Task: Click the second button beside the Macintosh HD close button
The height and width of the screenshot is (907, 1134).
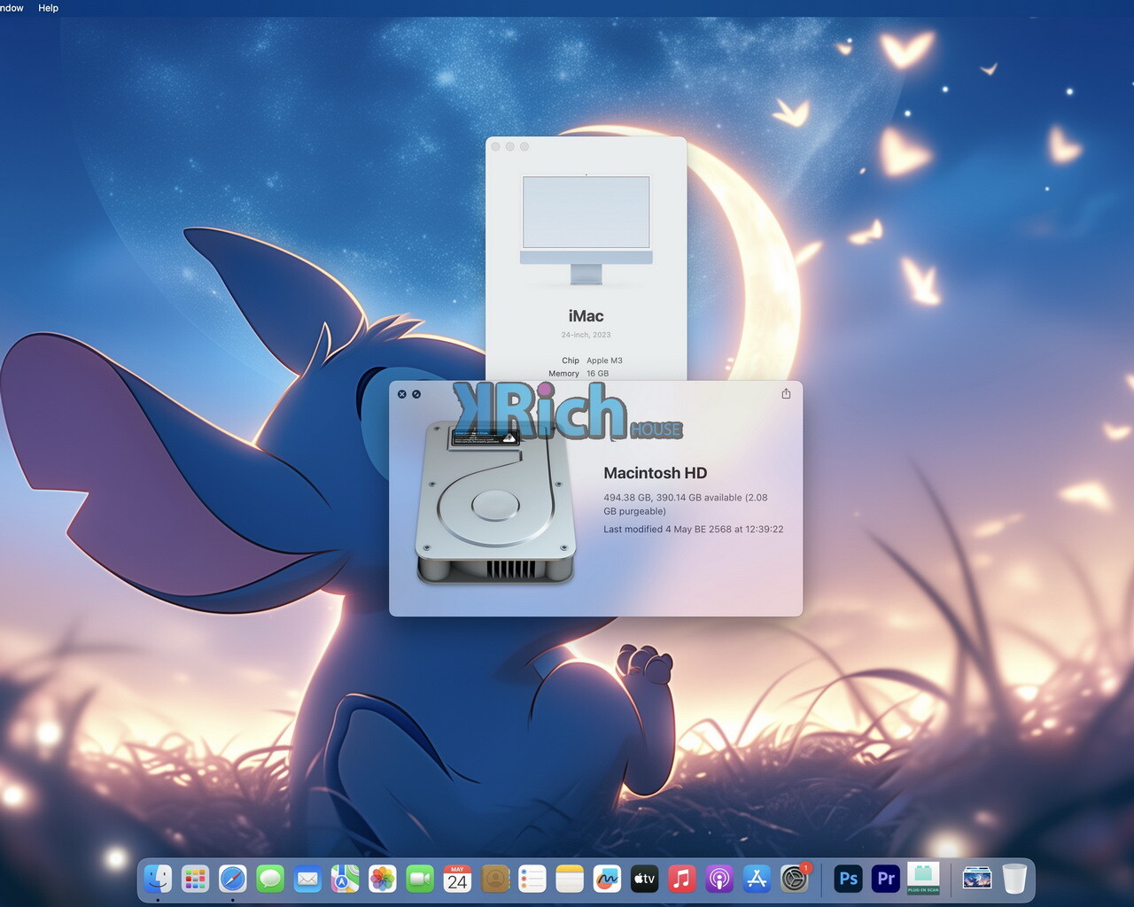Action: pos(416,394)
